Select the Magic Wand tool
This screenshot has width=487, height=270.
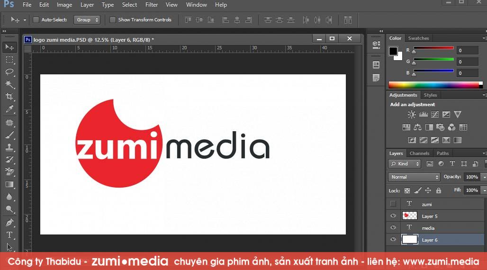coord(9,84)
